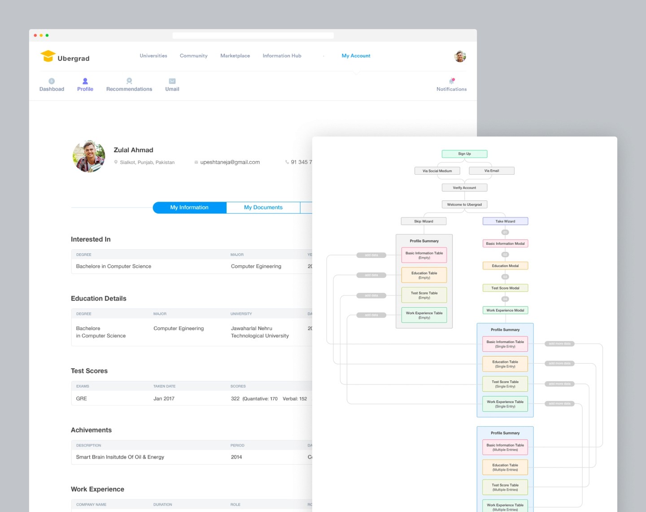
Task: Select the Profile person icon
Action: point(85,81)
